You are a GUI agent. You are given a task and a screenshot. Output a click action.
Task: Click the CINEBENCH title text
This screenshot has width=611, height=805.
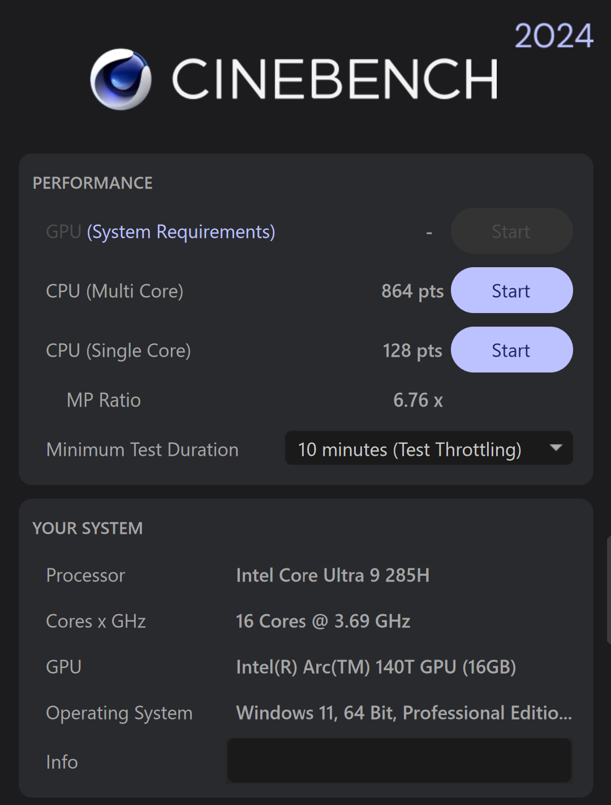tap(335, 79)
